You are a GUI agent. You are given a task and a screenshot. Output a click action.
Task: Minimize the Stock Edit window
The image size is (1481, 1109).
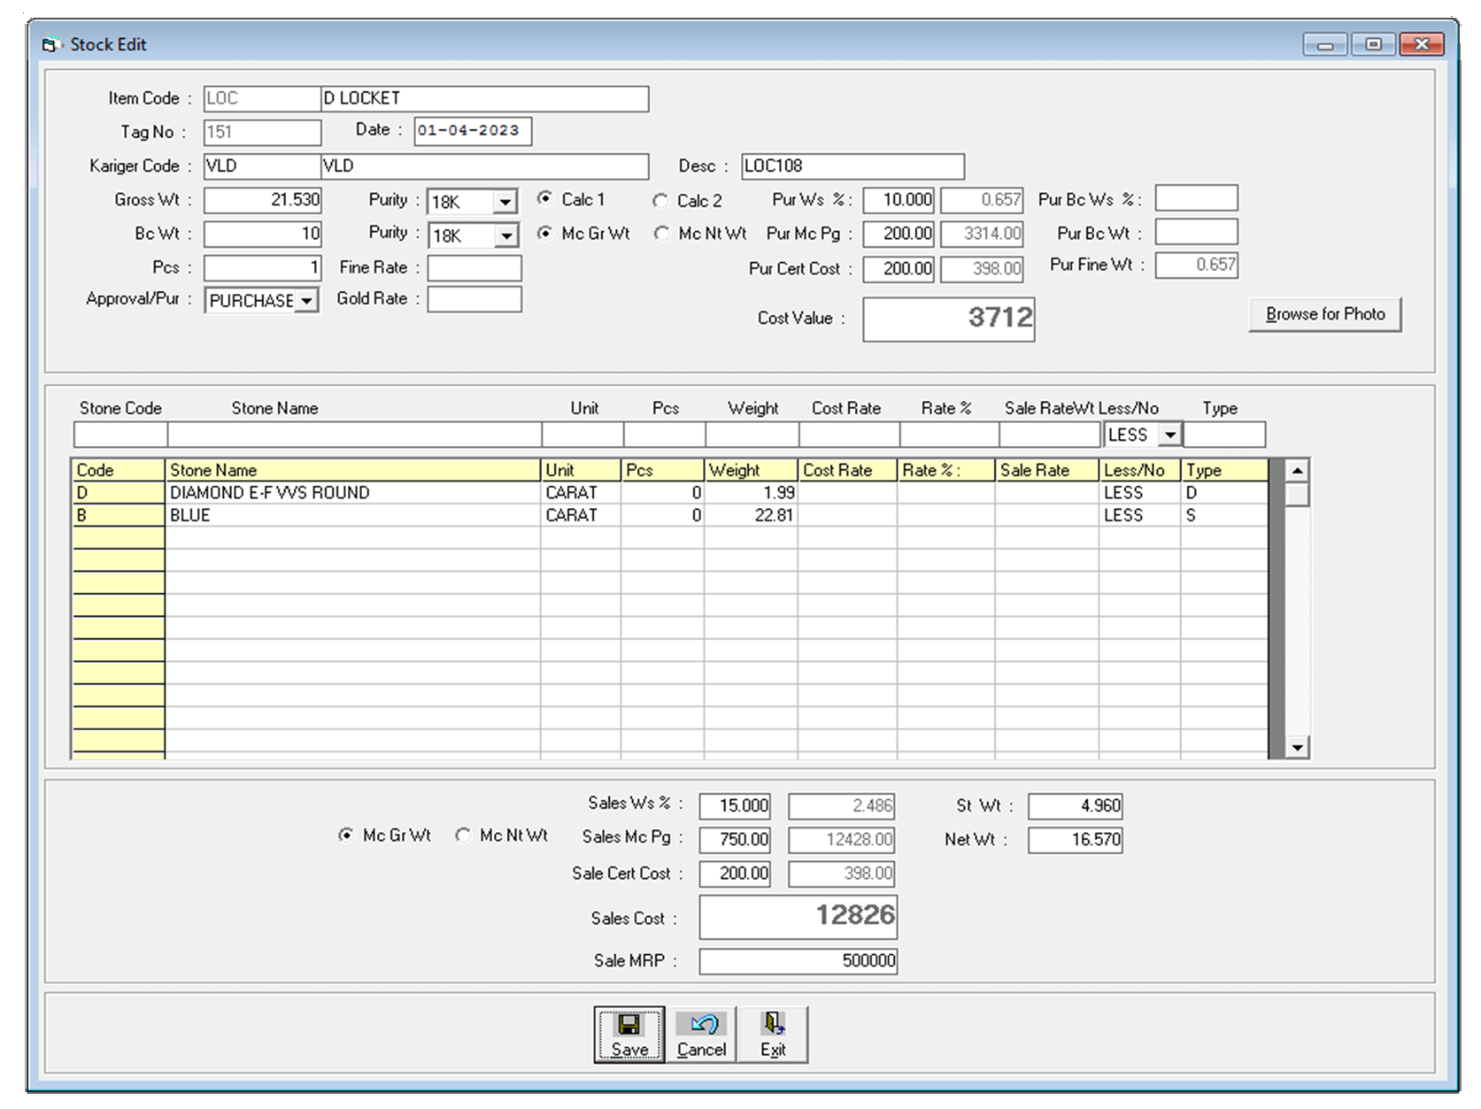[1325, 44]
